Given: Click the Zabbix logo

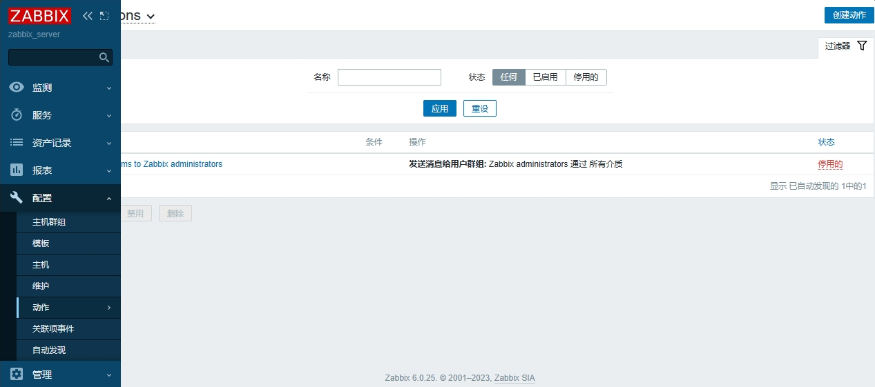Looking at the screenshot, I should click(x=39, y=15).
